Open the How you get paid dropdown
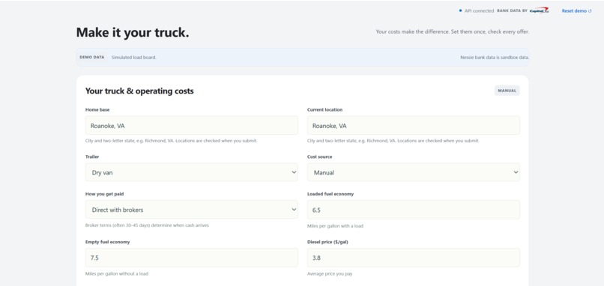This screenshot has width=604, height=286. pyautogui.click(x=191, y=210)
